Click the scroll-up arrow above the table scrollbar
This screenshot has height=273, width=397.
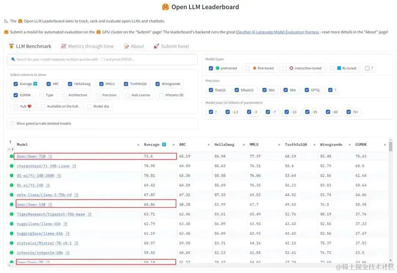(391, 140)
